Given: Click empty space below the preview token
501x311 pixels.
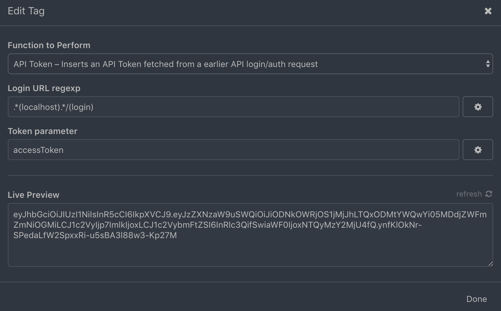Looking at the screenshot, I should pos(250,254).
